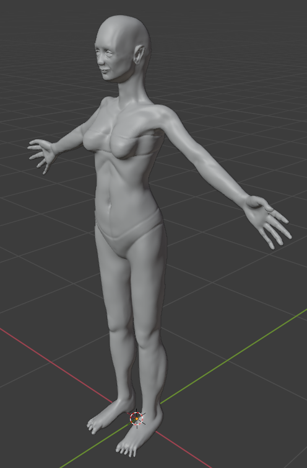The width and height of the screenshot is (307, 468).
Task: Click the orange object origin dot
Action: pyautogui.click(x=137, y=419)
